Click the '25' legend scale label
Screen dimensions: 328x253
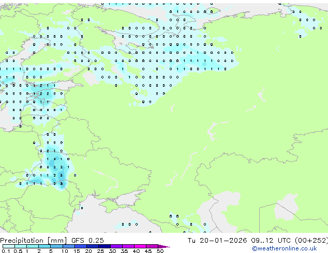coord(100,251)
